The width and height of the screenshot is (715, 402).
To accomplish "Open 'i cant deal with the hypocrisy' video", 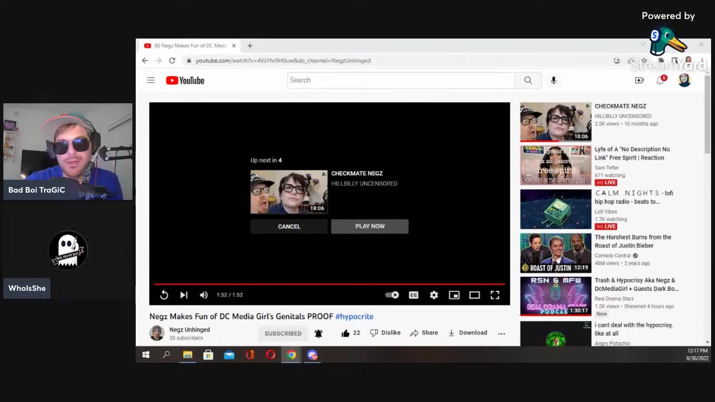I will click(633, 329).
